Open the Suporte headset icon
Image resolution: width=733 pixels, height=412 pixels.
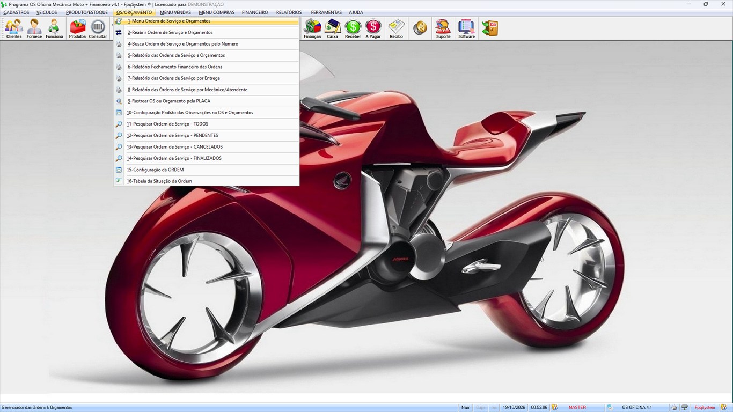click(x=443, y=28)
